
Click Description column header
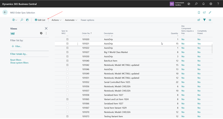[109, 33]
